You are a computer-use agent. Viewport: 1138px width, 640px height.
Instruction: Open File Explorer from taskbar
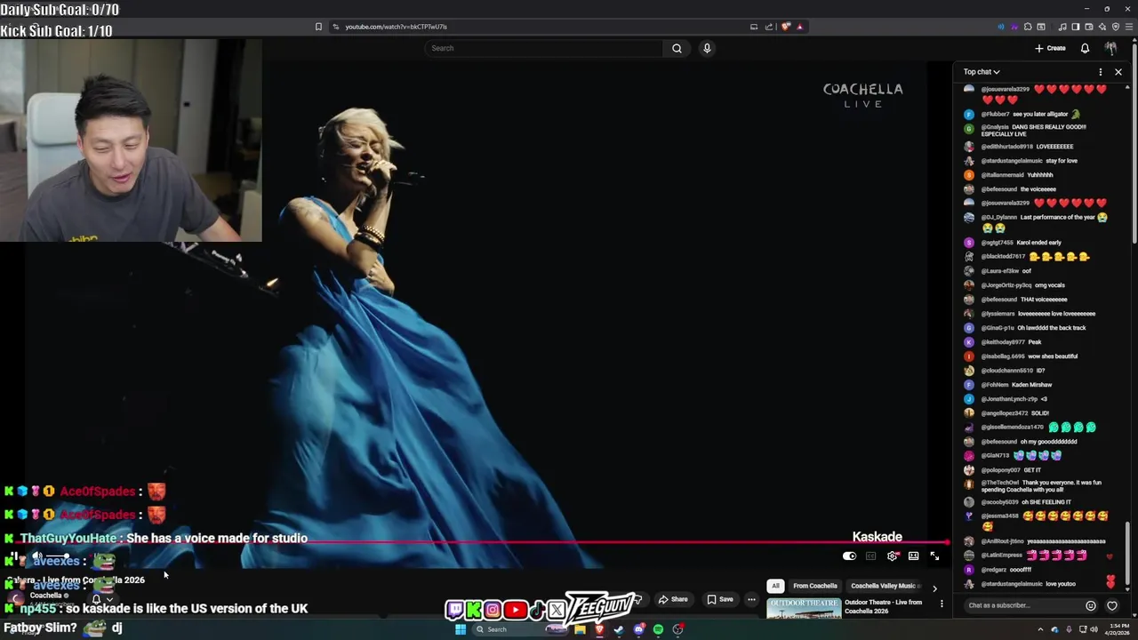580,629
